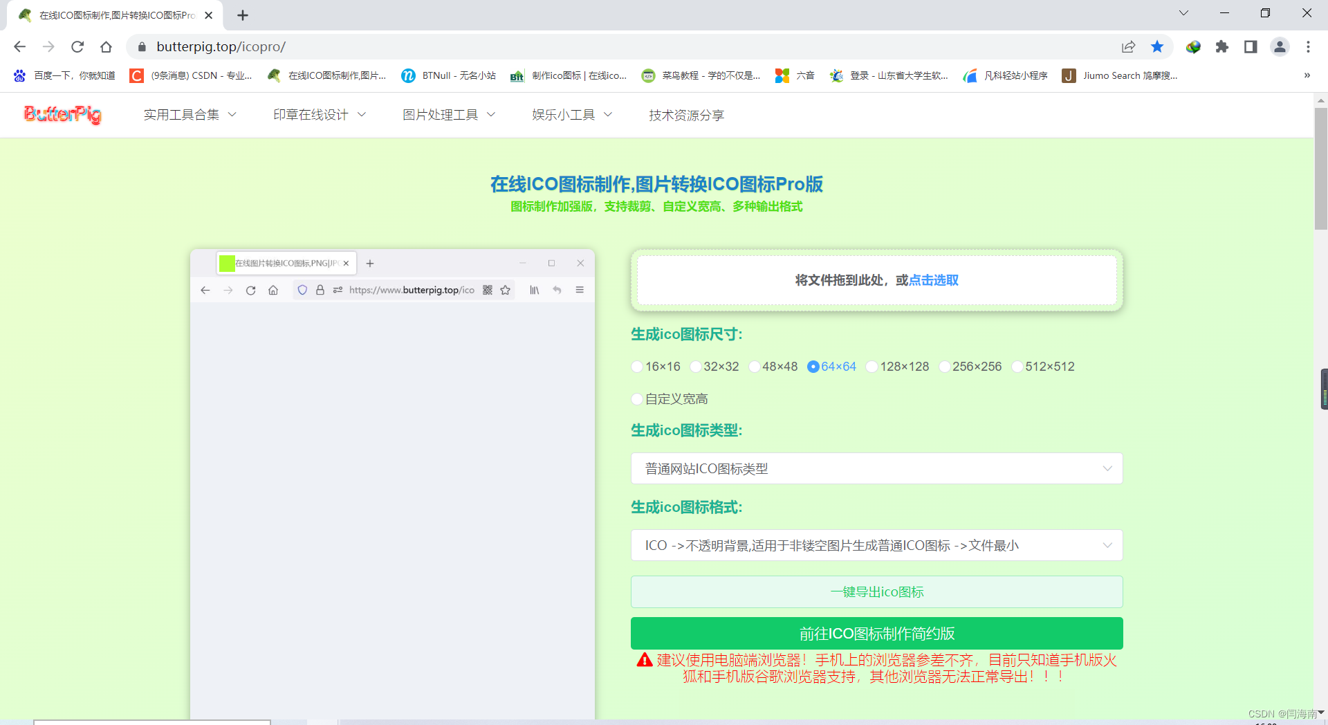Screen dimensions: 1328x725
Task: Reload the butterpig page
Action: [x=77, y=46]
